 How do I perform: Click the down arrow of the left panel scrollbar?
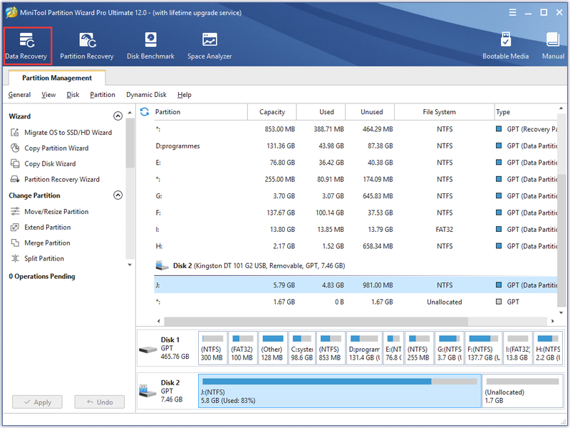coord(130,265)
